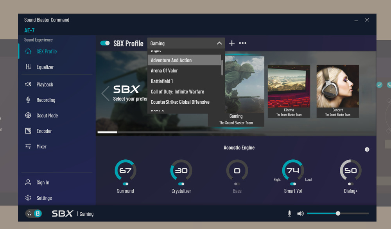
Task: Click the Acoustic Engine heading
Action: point(239,148)
